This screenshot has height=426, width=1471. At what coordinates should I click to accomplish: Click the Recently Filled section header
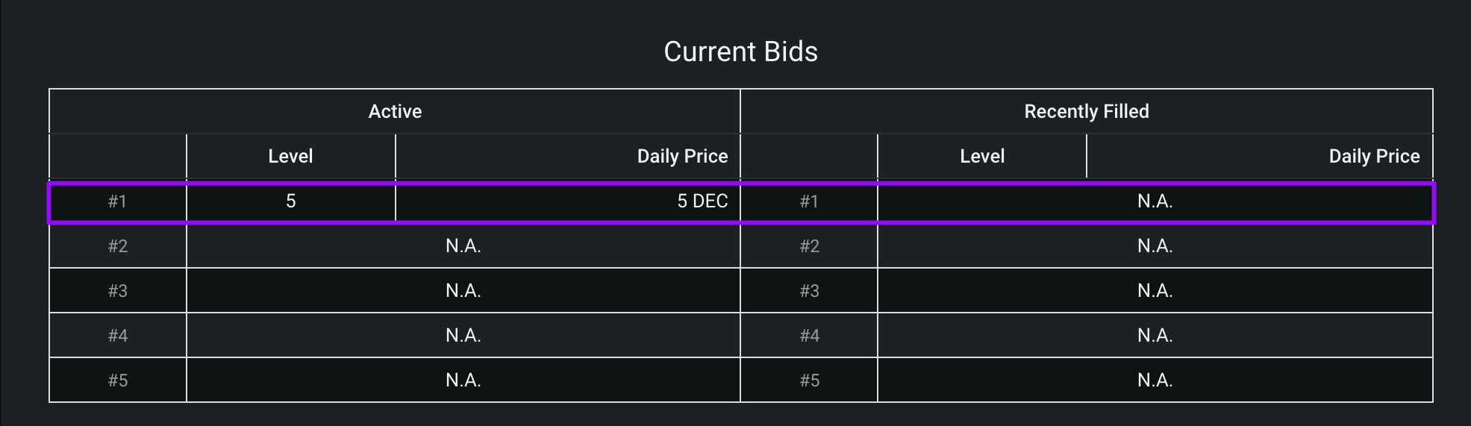coord(1087,112)
